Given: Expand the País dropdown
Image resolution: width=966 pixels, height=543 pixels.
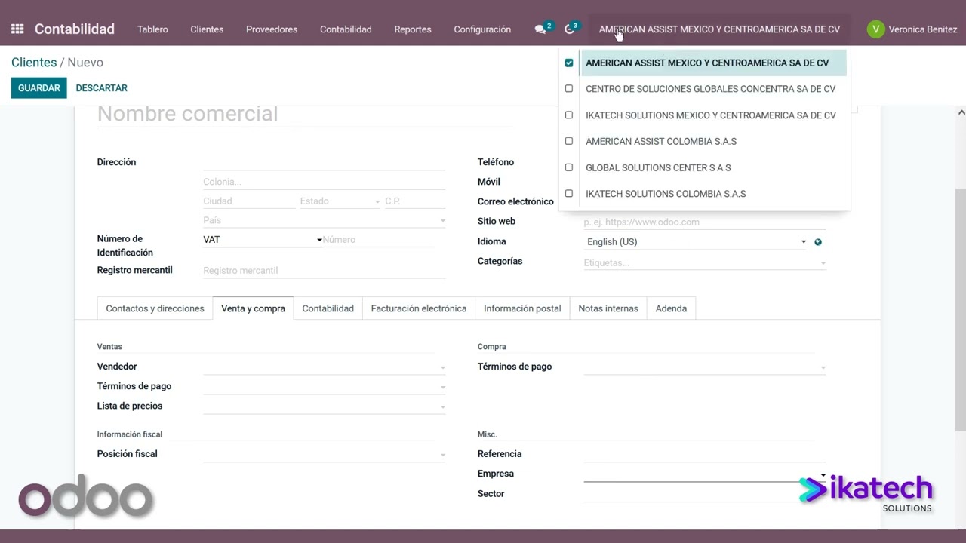Looking at the screenshot, I should [443, 222].
